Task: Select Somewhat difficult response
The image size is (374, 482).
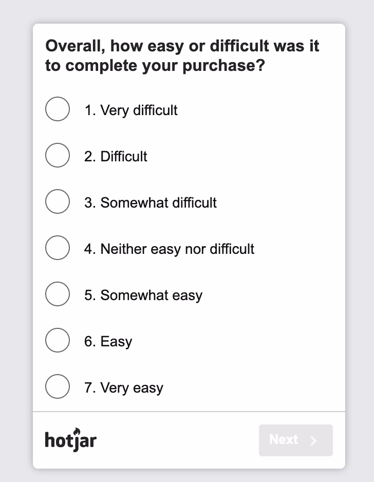Action: coord(57,201)
